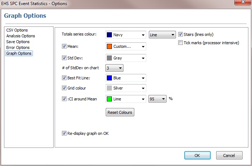This screenshot has width=252, height=166.
Task: Click the navy Totals series colour swatch
Action: [x=109, y=35]
